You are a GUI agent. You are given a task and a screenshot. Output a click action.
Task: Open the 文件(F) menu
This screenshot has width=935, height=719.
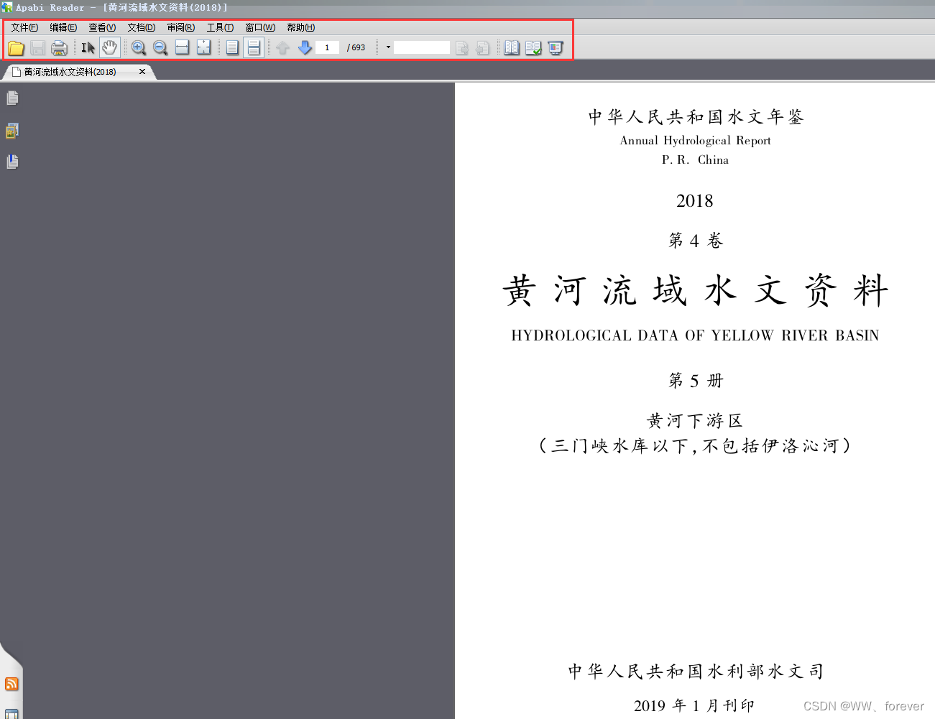pyautogui.click(x=24, y=27)
